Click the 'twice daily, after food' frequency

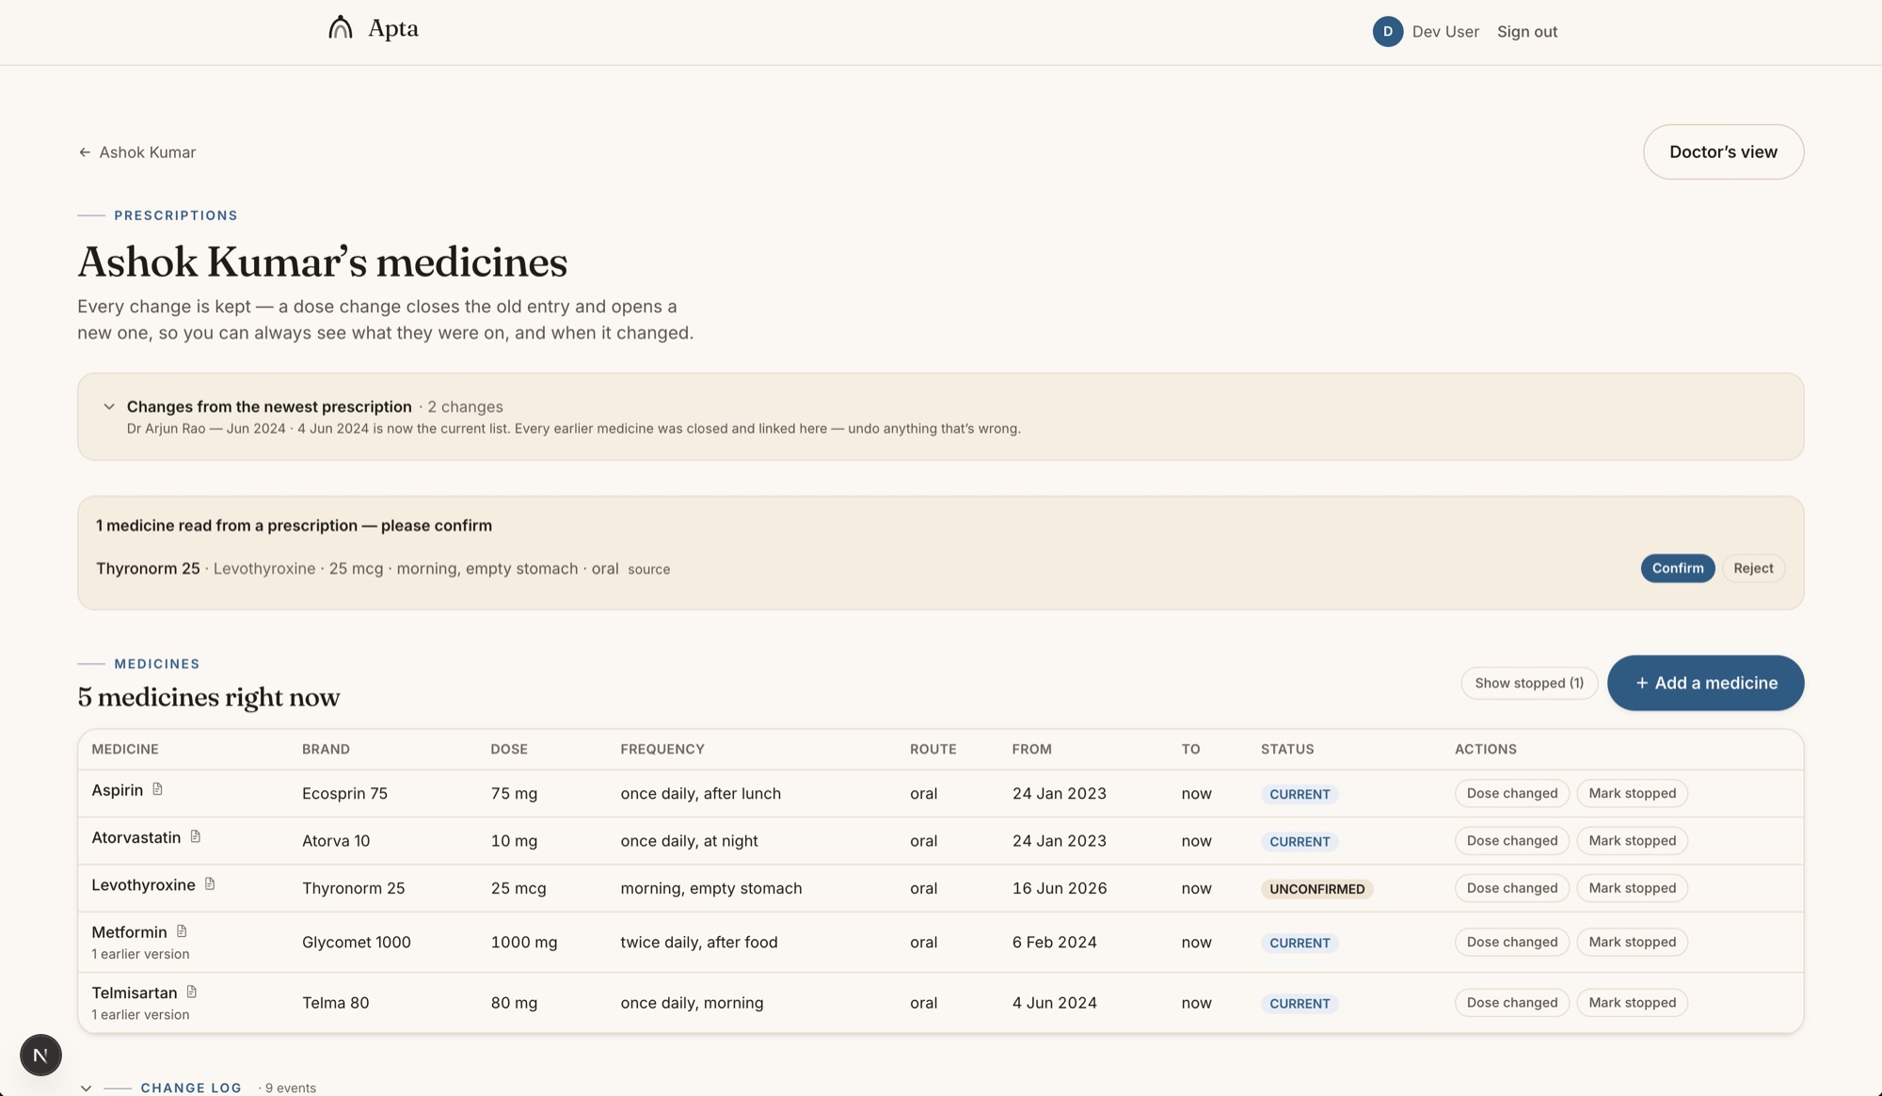click(699, 942)
